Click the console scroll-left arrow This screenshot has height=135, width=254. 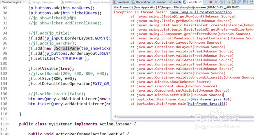pyautogui.click(x=115, y=116)
